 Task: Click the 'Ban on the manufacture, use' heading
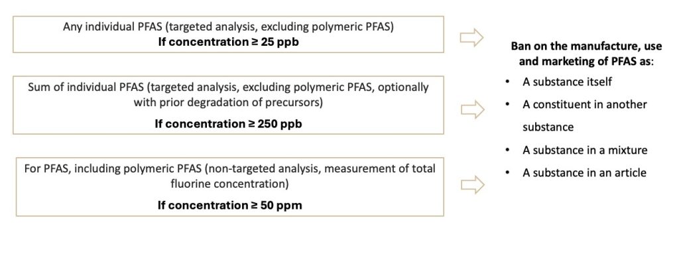tap(586, 46)
